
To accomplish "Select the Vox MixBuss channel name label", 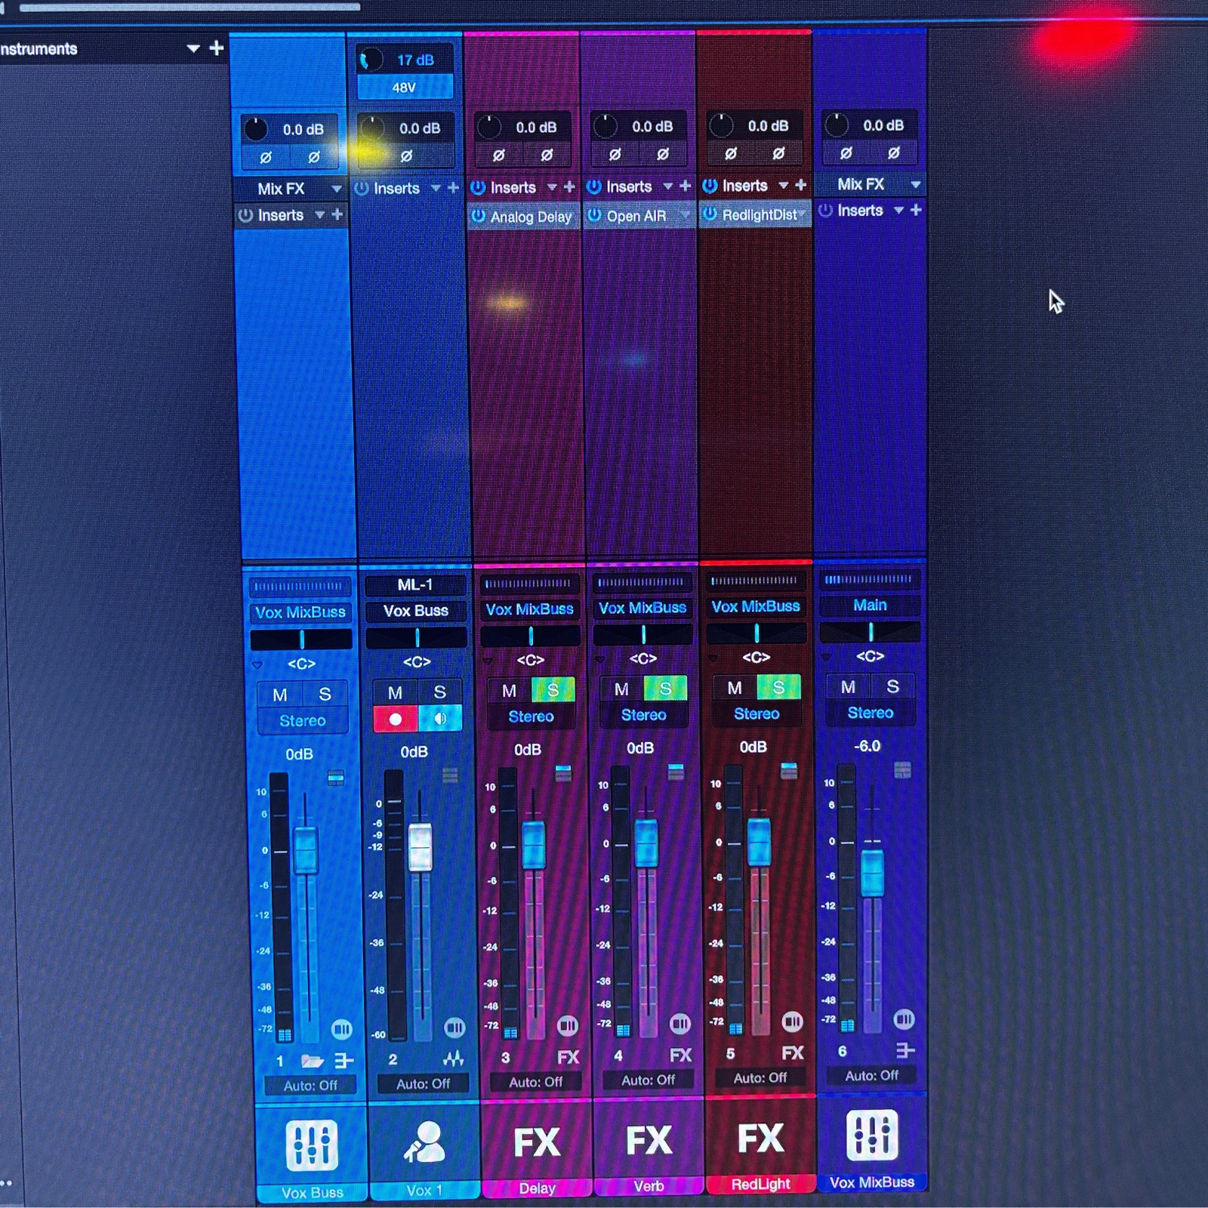I will [872, 1182].
